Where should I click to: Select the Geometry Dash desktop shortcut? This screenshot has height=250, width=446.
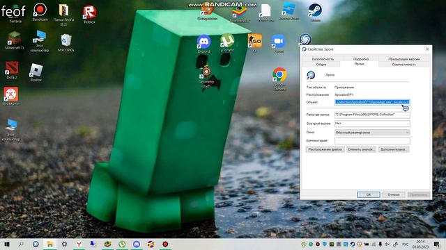(206, 76)
